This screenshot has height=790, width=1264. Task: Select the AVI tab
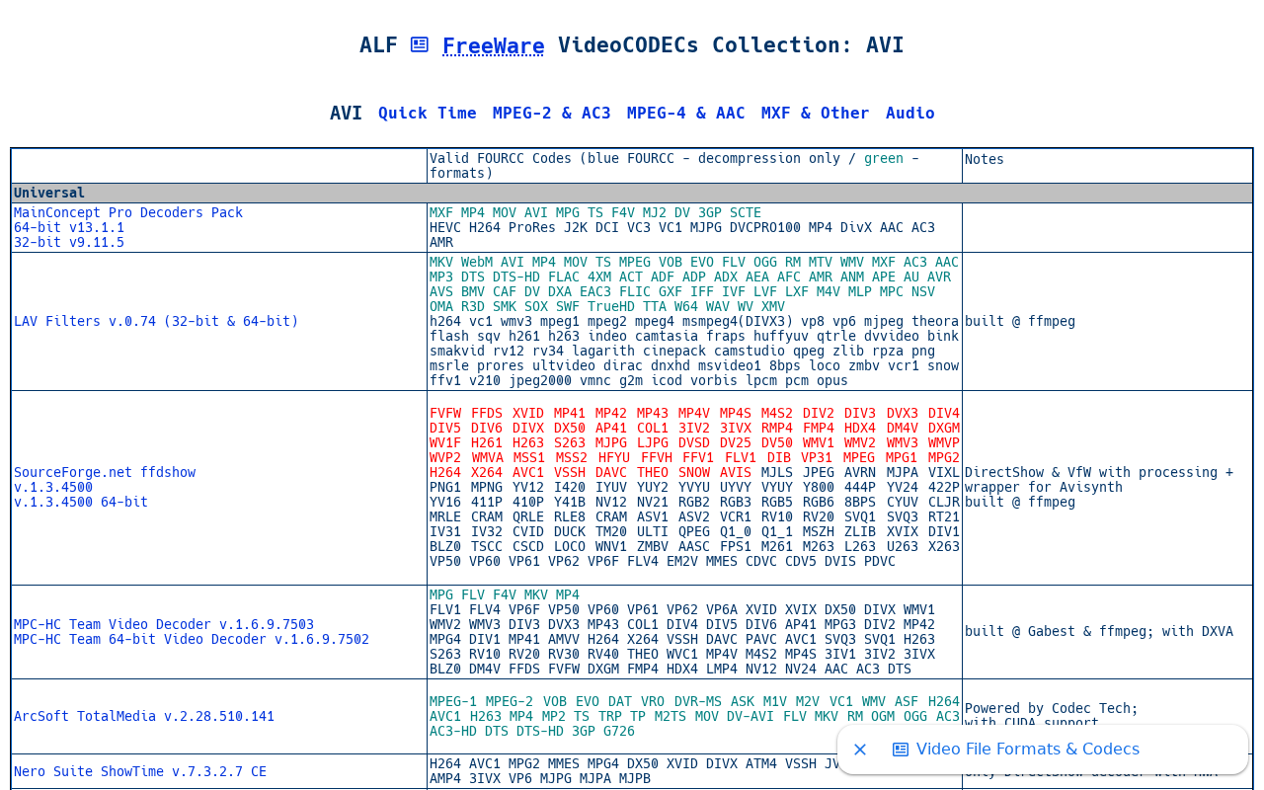pyautogui.click(x=346, y=113)
